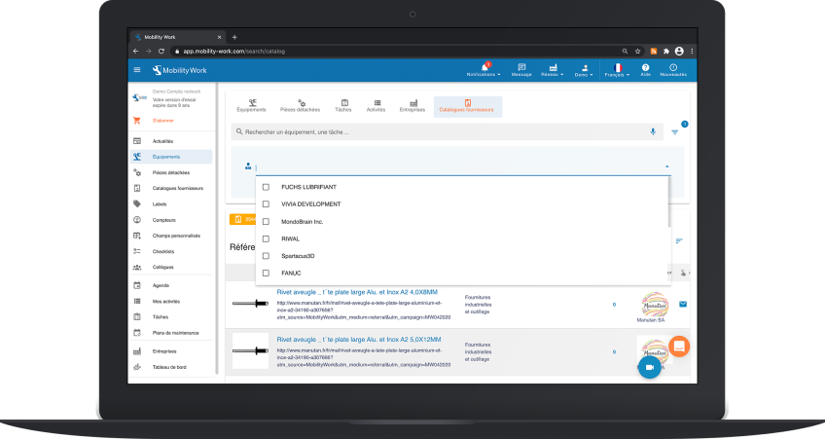This screenshot has width=825, height=439.
Task: Open the hamburger menu in the blue header
Action: (137, 69)
